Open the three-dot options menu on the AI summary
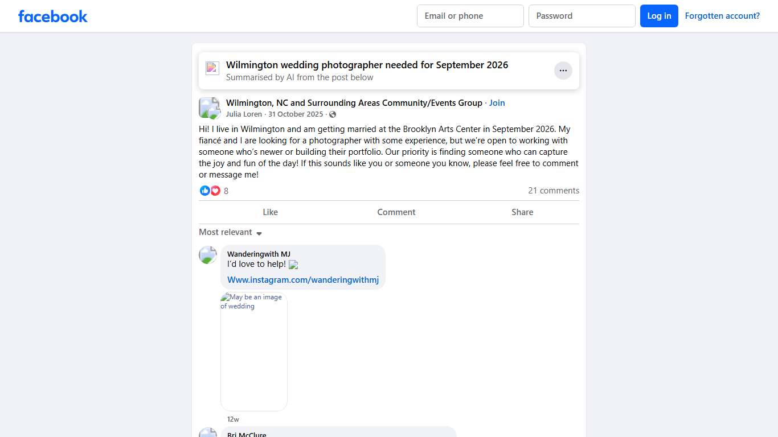778x437 pixels. point(563,71)
